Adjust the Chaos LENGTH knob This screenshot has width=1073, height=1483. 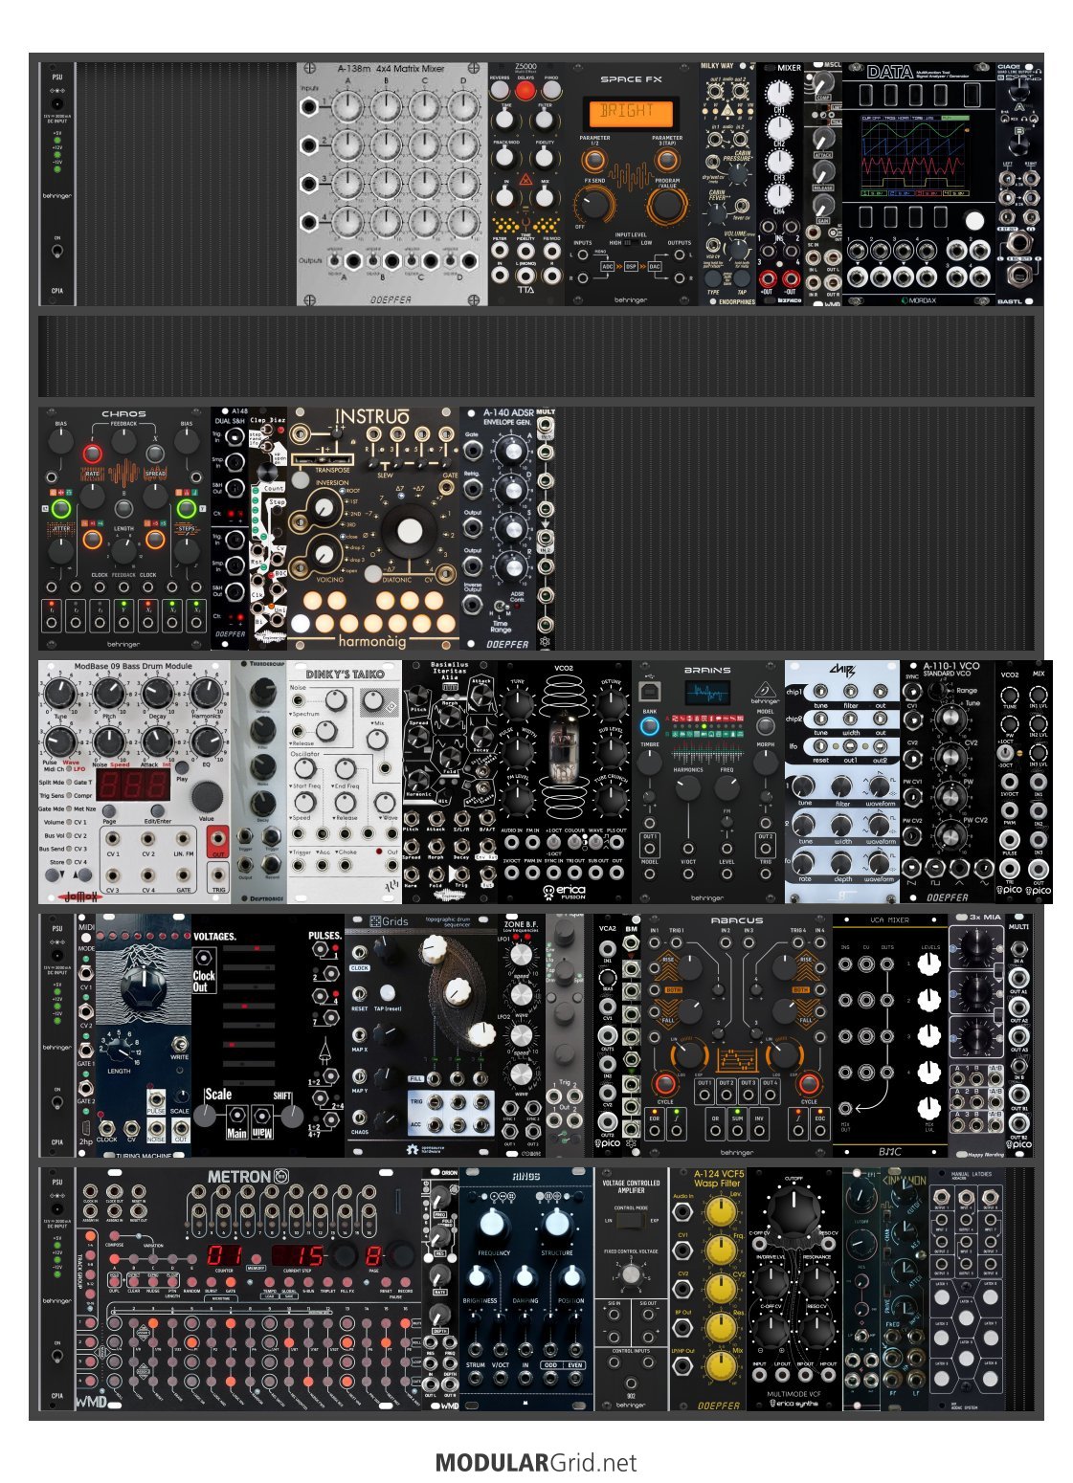(123, 550)
